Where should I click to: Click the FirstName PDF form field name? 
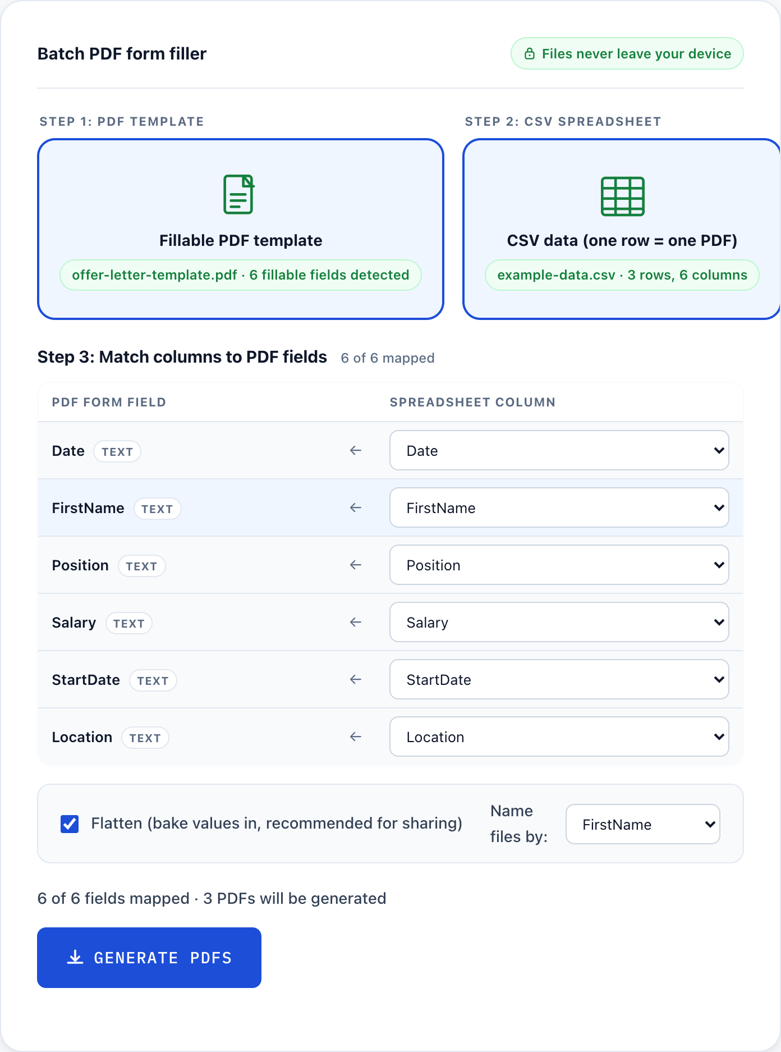pyautogui.click(x=88, y=508)
